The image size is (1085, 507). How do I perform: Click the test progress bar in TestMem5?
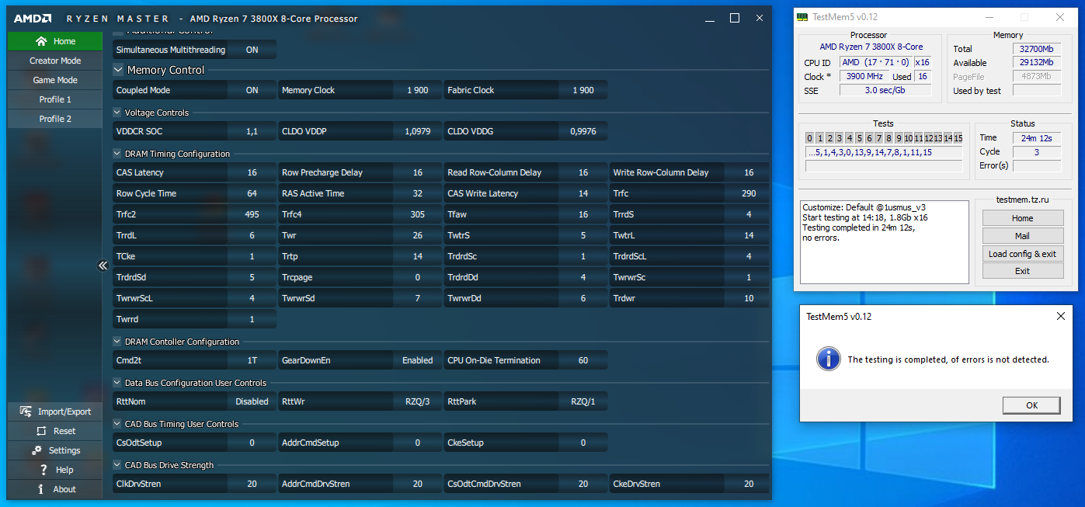tap(884, 166)
